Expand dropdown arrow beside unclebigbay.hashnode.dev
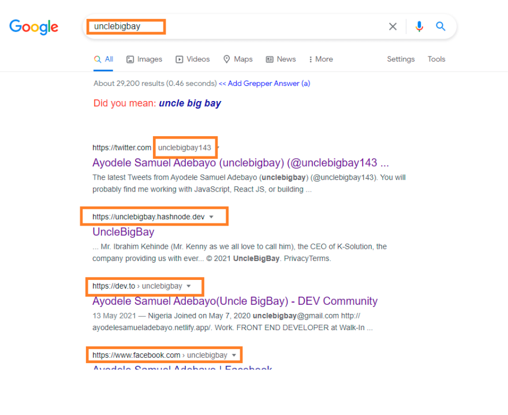 coord(211,217)
